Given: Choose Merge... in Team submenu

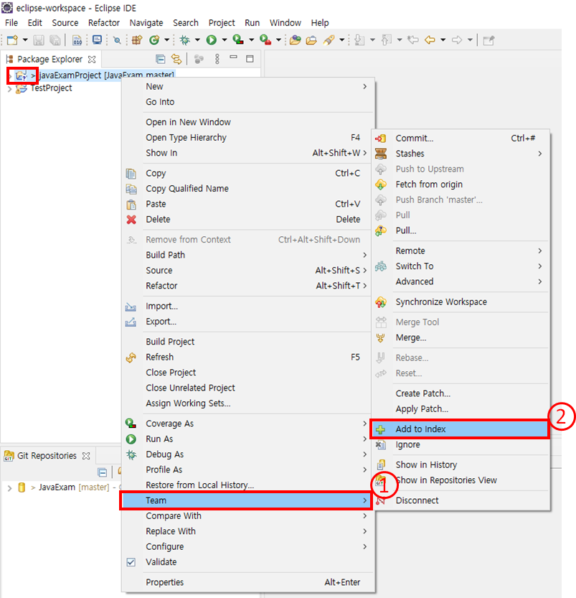Looking at the screenshot, I should coord(461,338).
